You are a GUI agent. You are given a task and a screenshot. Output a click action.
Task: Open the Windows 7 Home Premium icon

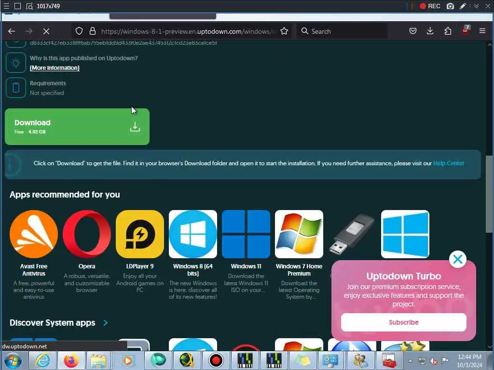point(299,234)
